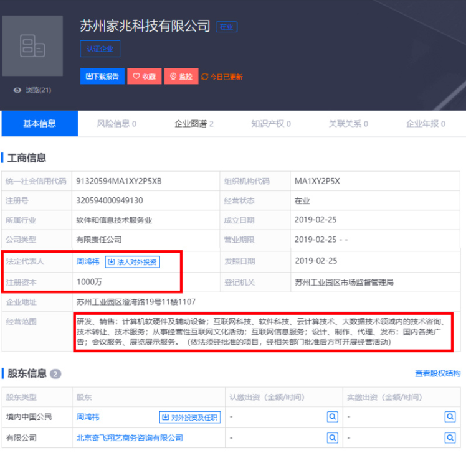Image resolution: width=466 pixels, height=453 pixels.
Task: Click magnifier in 北京奇飞翔艺 row 实缴出资 column
Action: click(450, 437)
